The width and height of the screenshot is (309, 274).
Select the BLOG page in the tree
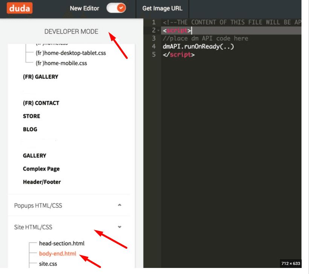[30, 129]
